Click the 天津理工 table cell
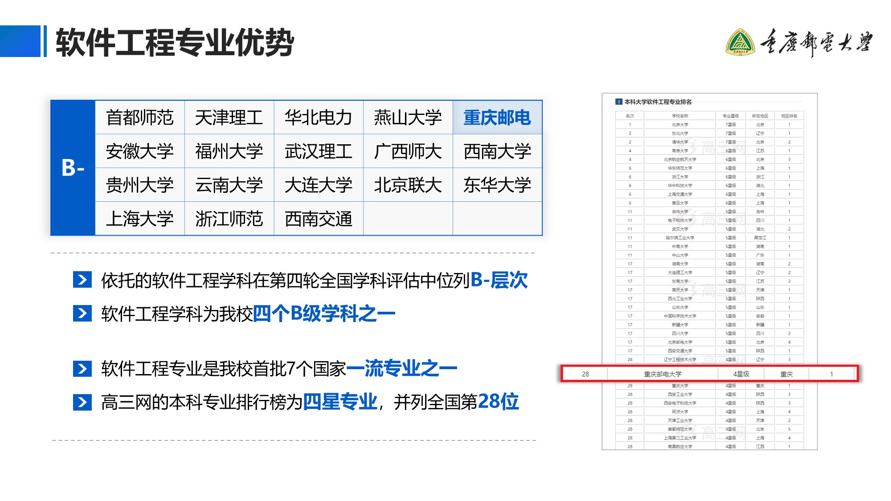The image size is (891, 501). (x=229, y=118)
